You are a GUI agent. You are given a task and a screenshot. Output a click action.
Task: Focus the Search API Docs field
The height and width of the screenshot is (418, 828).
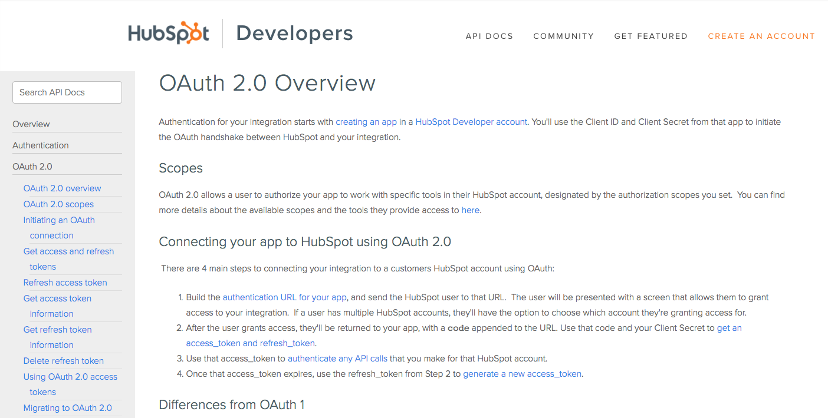pyautogui.click(x=67, y=92)
